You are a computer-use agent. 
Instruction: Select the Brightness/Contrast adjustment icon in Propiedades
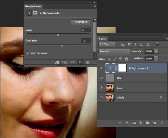(x=29, y=13)
